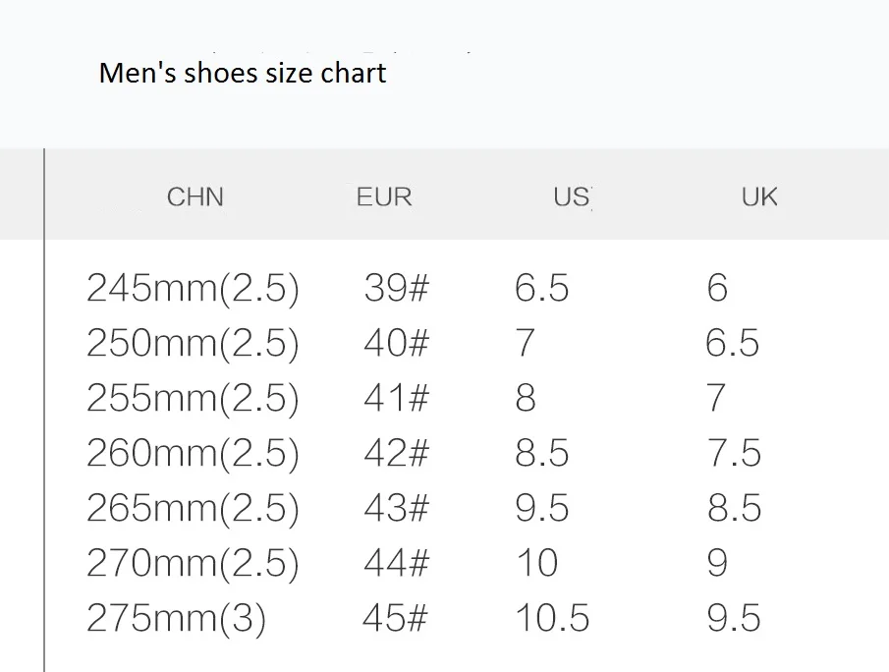Screen dimensions: 889x672
Task: Click the UK size 9 value
Action: [x=717, y=563]
